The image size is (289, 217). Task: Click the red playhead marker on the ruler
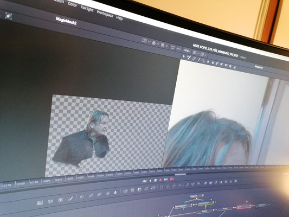coord(207,168)
